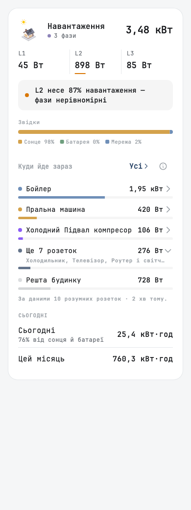Viewport: 191px width, 510px height.
Task: Click the purple dot beside Холодний Підвал компресор
Action: coord(20,230)
